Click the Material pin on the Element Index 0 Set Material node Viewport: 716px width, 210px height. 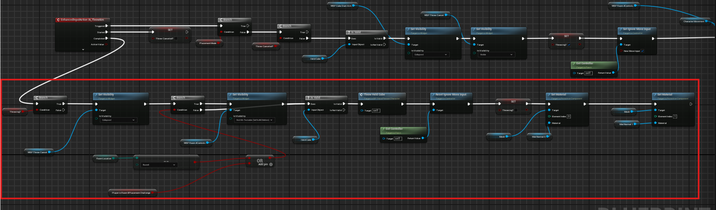(x=549, y=123)
